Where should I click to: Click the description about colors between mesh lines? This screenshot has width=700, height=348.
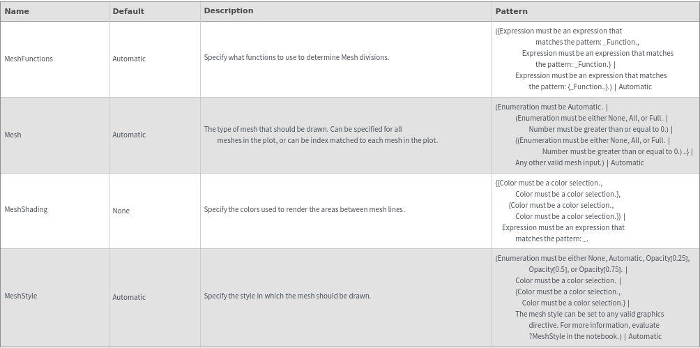click(304, 209)
